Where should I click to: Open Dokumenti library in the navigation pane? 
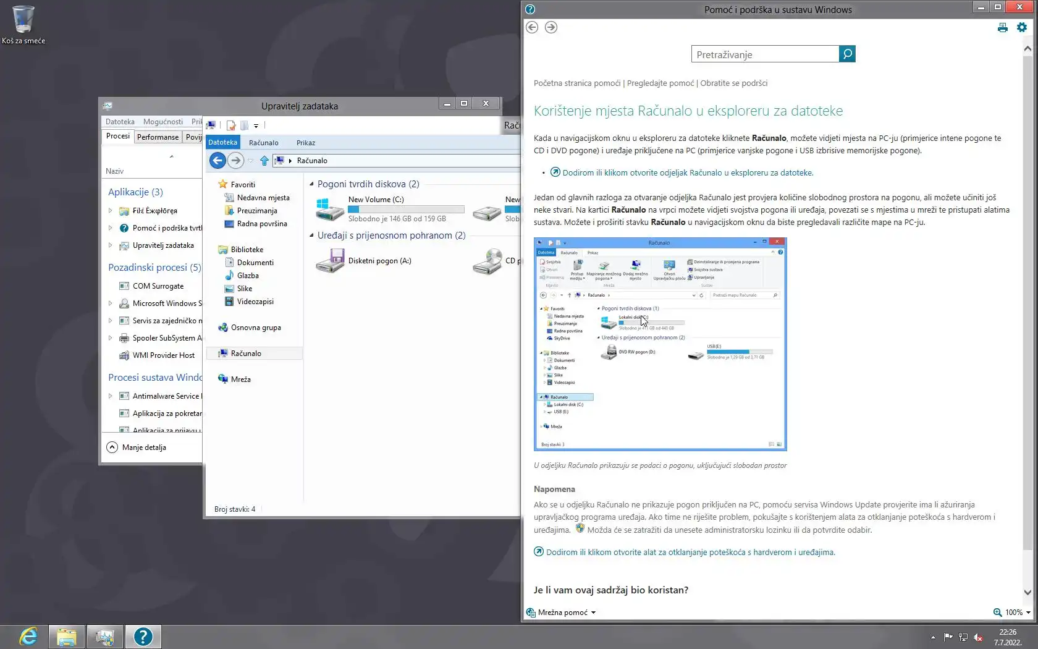249,263
